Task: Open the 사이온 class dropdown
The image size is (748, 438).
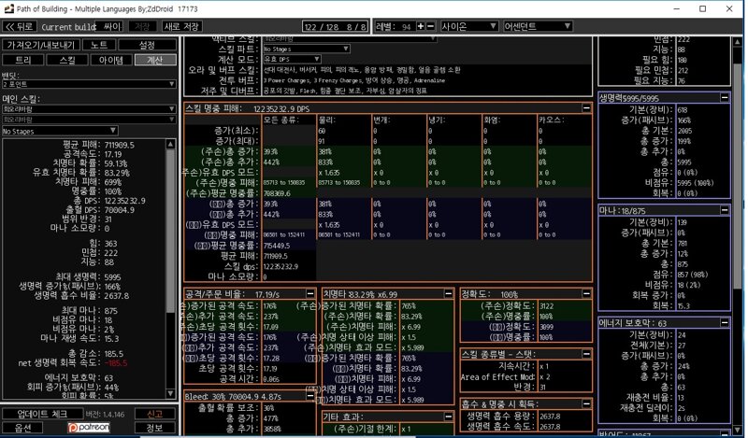Action: [469, 26]
